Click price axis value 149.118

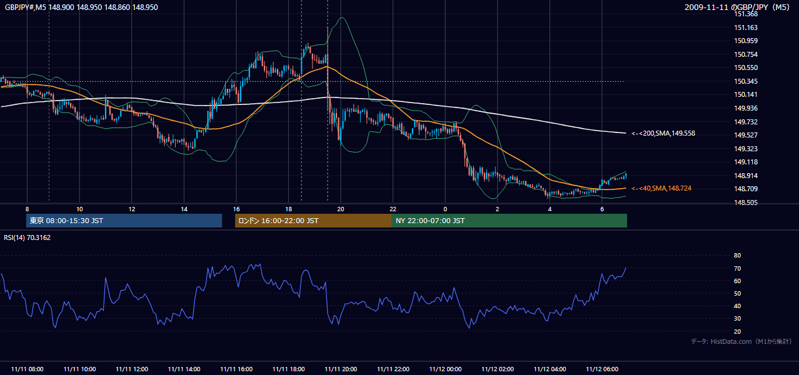746,162
